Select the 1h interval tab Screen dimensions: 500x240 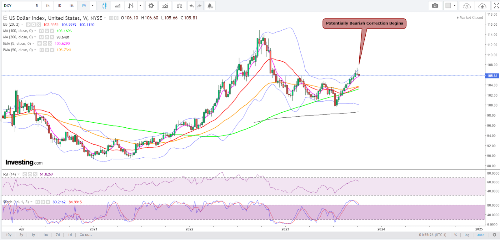pyautogui.click(x=48, y=6)
